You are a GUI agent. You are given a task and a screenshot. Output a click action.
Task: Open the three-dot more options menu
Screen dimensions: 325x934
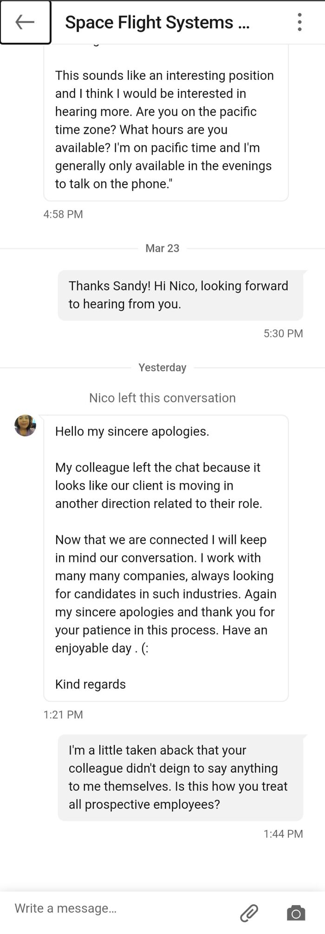(x=299, y=22)
